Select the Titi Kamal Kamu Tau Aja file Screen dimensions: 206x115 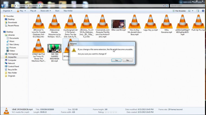71,26
